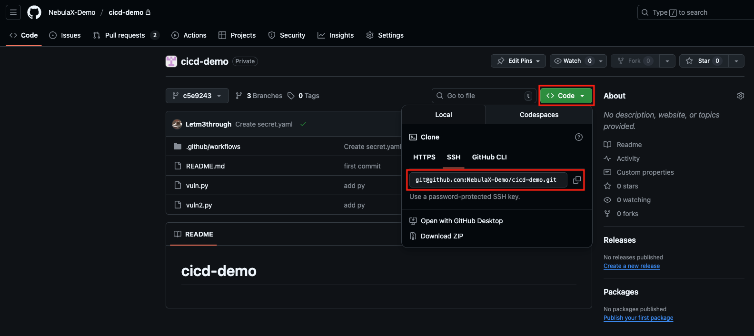The height and width of the screenshot is (336, 754).
Task: Open the Watch notifications dropdown
Action: [578, 61]
